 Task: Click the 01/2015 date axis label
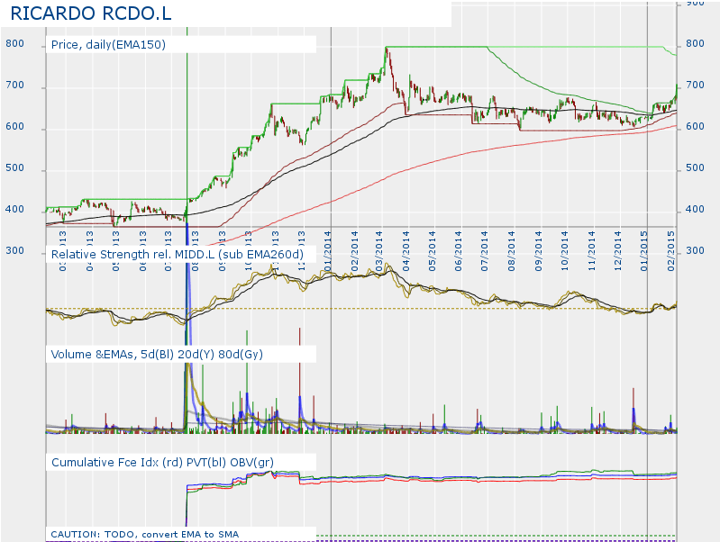(643, 251)
